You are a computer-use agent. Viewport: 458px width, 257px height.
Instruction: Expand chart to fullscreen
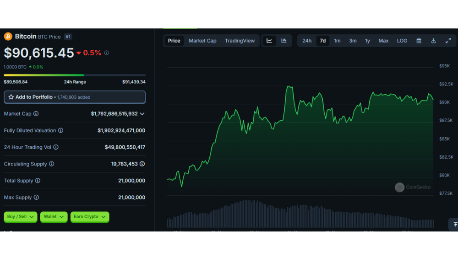click(x=448, y=41)
